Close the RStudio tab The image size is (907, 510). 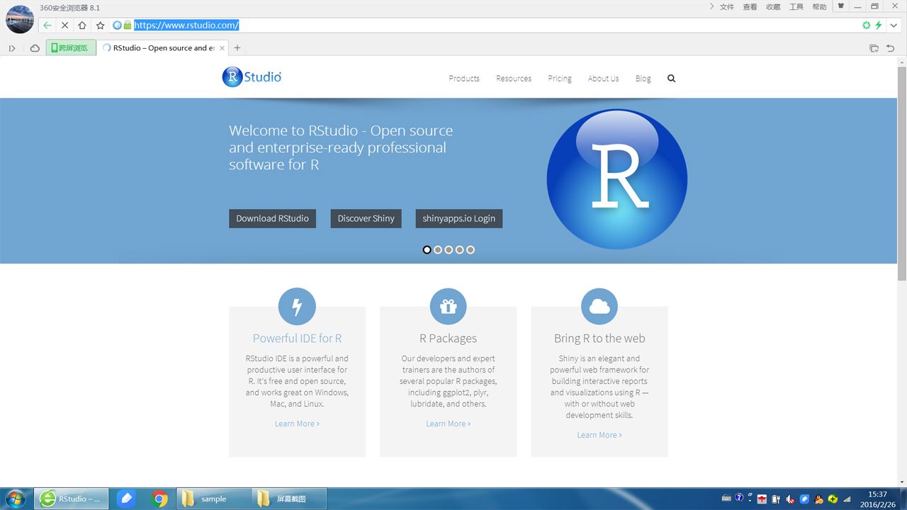tap(222, 48)
